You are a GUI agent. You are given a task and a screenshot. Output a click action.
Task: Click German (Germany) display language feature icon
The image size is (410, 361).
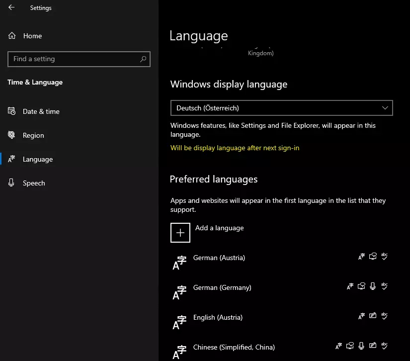[x=350, y=286]
